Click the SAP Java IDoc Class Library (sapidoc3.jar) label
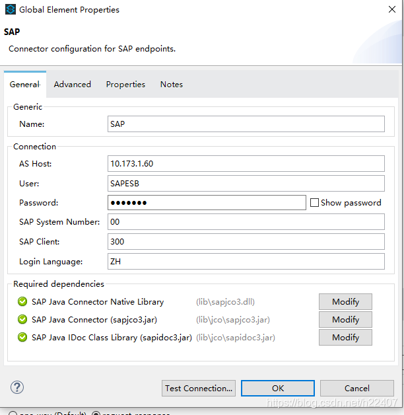Screen dimensions: 404x415 pos(112,338)
